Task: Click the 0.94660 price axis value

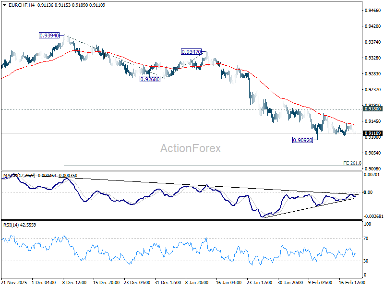Action: [373, 10]
